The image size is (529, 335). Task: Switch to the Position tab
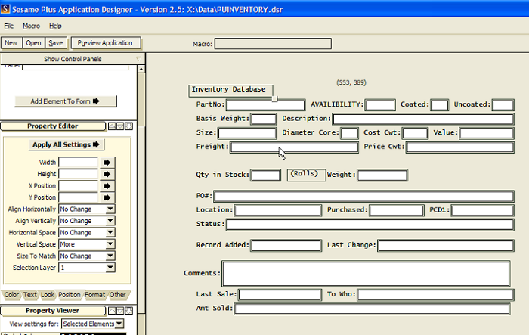pyautogui.click(x=70, y=295)
